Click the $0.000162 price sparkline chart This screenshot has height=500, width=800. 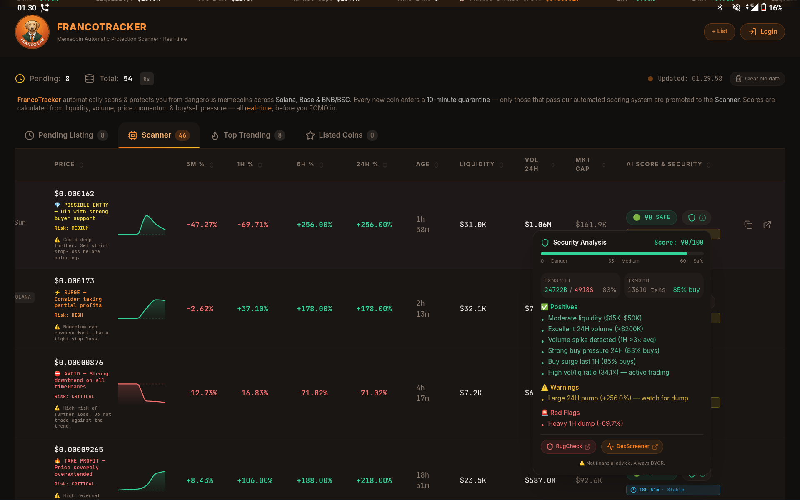click(142, 225)
